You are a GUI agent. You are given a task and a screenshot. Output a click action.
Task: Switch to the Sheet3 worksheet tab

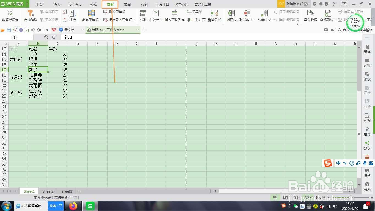coord(67,191)
